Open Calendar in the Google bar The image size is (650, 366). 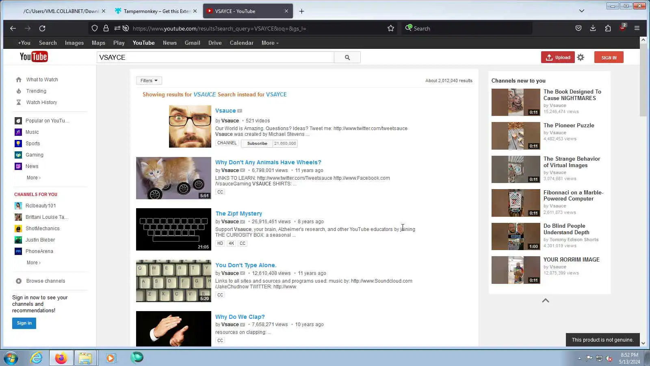[x=242, y=43]
